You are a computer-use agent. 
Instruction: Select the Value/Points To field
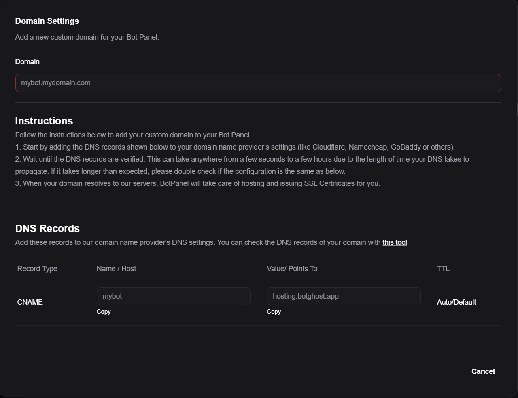[x=343, y=296]
